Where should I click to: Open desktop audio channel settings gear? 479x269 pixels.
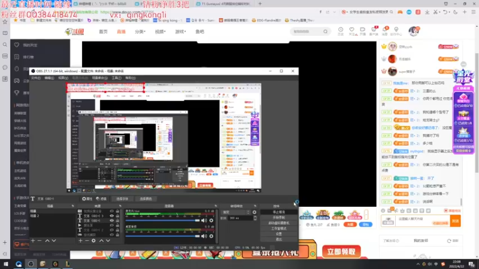pyautogui.click(x=211, y=236)
